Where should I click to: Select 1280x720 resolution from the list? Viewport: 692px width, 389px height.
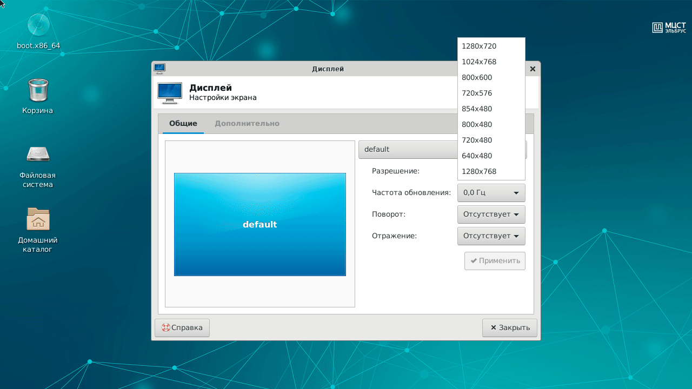491,46
